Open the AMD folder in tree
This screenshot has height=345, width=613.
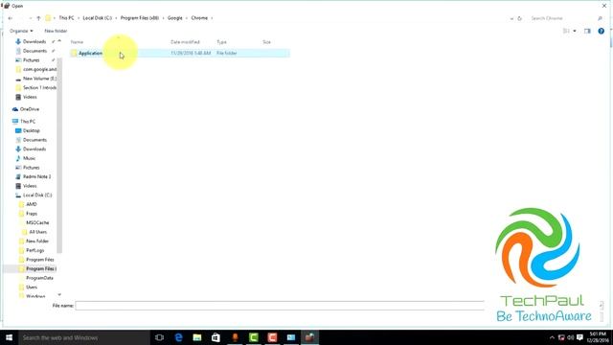31,204
